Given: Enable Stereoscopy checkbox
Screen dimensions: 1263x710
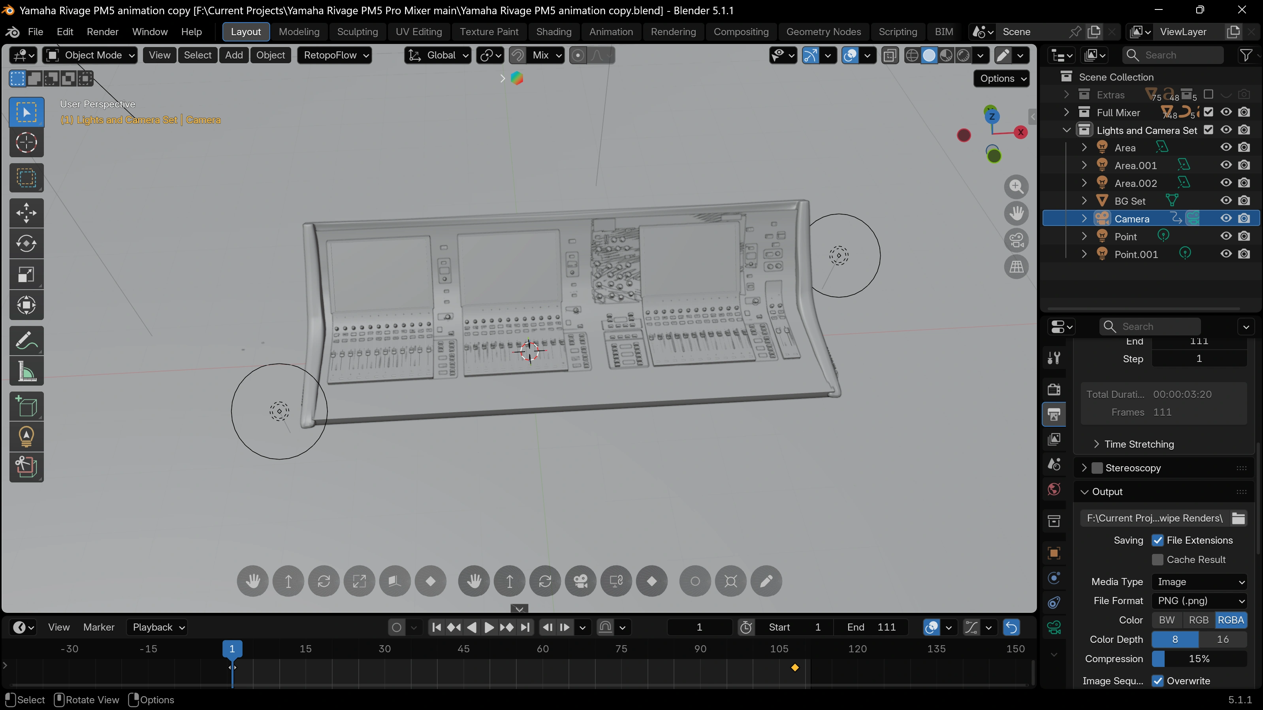Looking at the screenshot, I should [x=1098, y=468].
